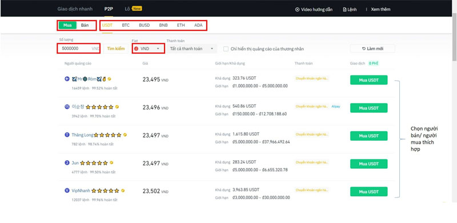The height and width of the screenshot is (223, 457).
Task: Switch to Mua buy mode
Action: [x=67, y=25]
